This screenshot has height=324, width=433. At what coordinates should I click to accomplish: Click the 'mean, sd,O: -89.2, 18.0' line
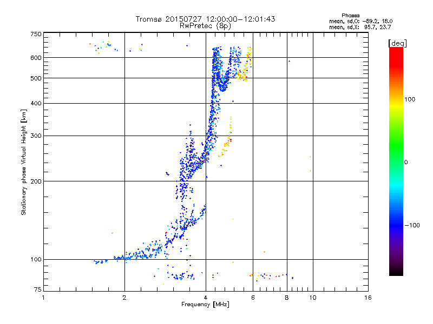click(360, 21)
